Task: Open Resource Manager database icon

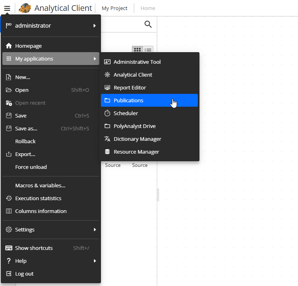Action: click(107, 152)
